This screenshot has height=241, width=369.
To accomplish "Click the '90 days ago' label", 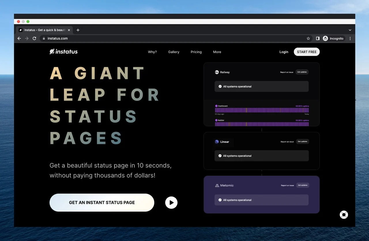I will pos(219,114).
